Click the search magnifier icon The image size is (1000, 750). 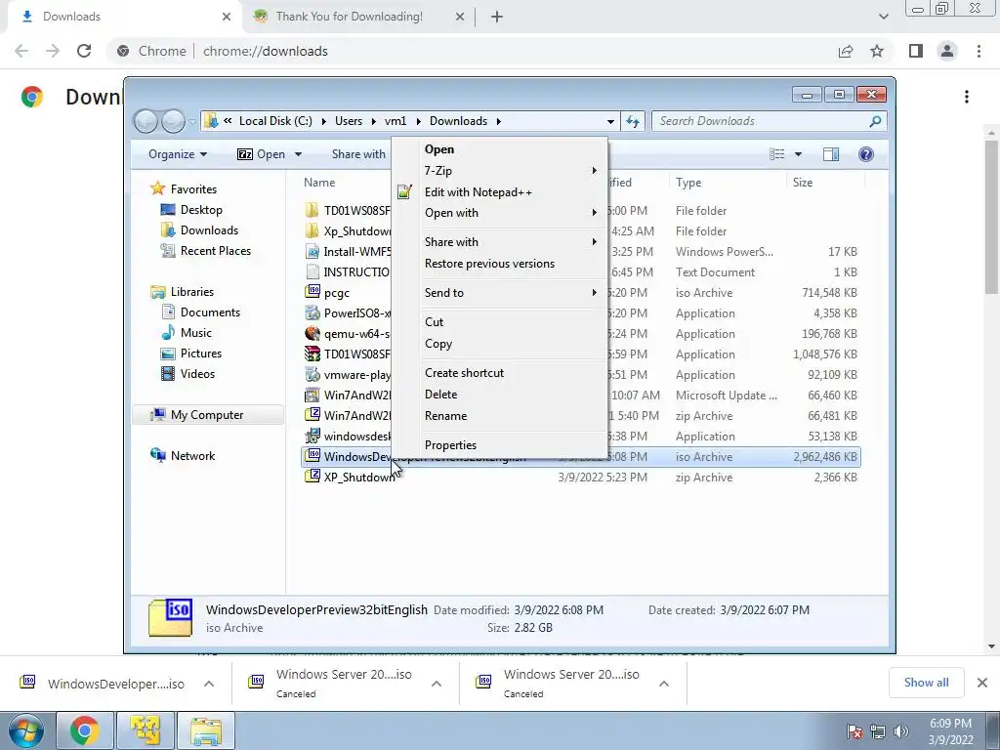tap(876, 121)
